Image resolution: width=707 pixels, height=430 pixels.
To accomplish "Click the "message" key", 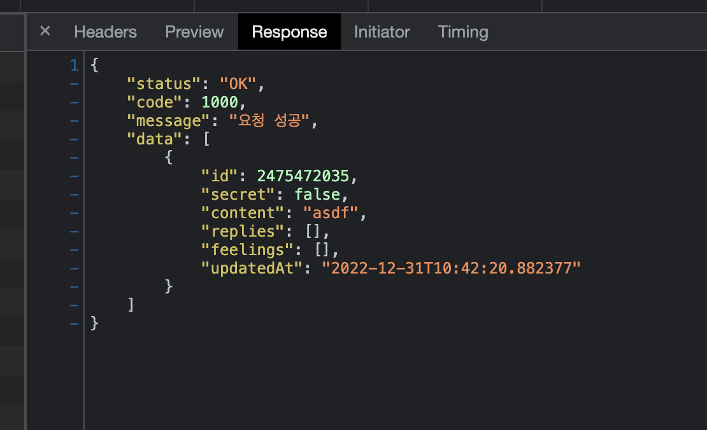I will click(x=168, y=121).
